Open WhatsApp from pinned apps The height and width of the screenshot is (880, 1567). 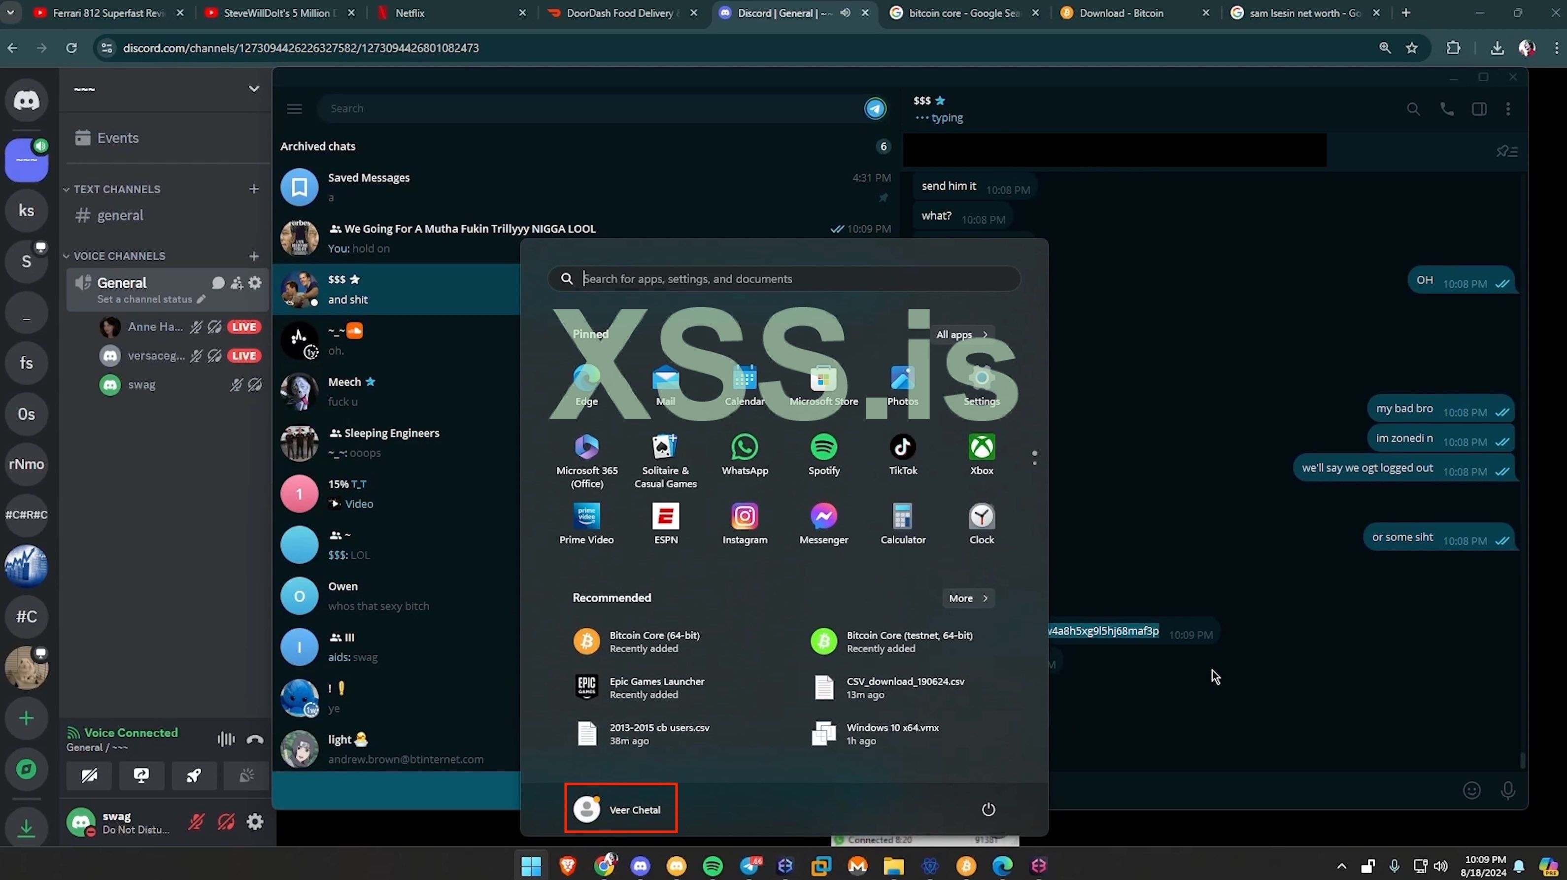(745, 454)
